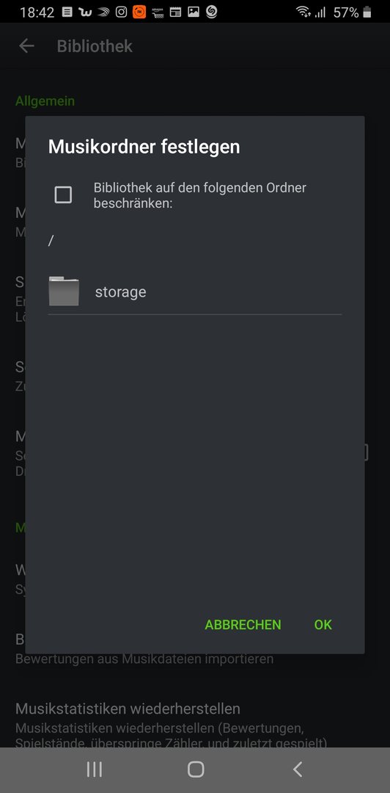Screen dimensions: 390x793
Task: Tap the Amazon notification icon
Action: coord(157,12)
